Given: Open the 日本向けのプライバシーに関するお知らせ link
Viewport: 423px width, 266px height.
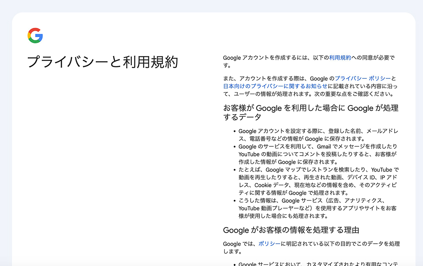Looking at the screenshot, I should tap(275, 86).
